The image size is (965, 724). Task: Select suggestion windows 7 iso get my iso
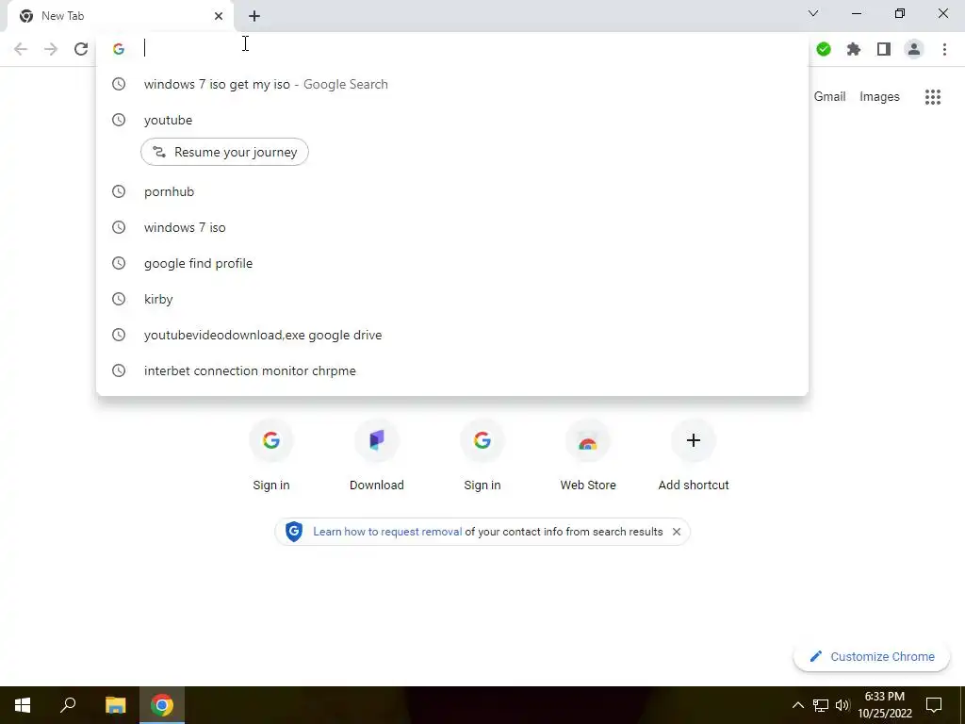click(452, 84)
